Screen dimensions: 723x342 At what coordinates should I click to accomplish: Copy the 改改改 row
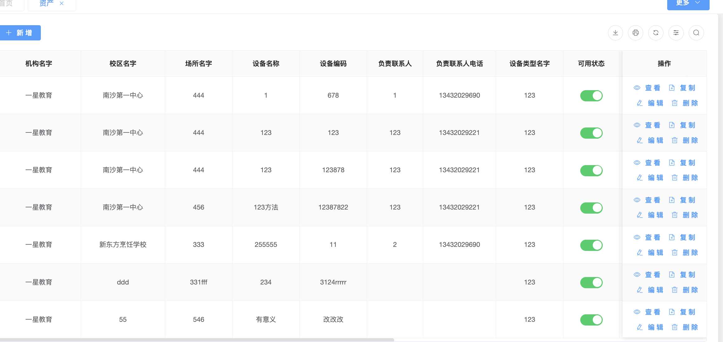pyautogui.click(x=682, y=312)
